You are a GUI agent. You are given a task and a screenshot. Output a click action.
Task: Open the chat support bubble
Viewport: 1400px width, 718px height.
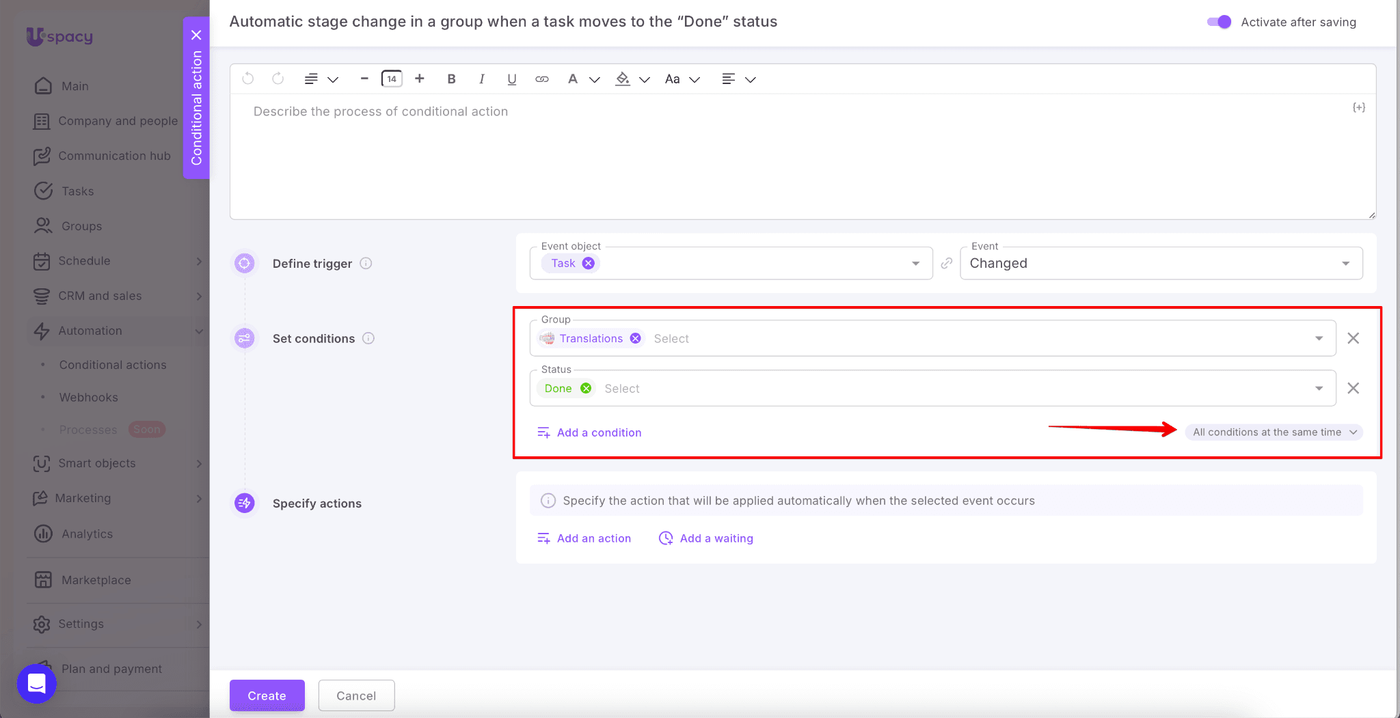(36, 683)
